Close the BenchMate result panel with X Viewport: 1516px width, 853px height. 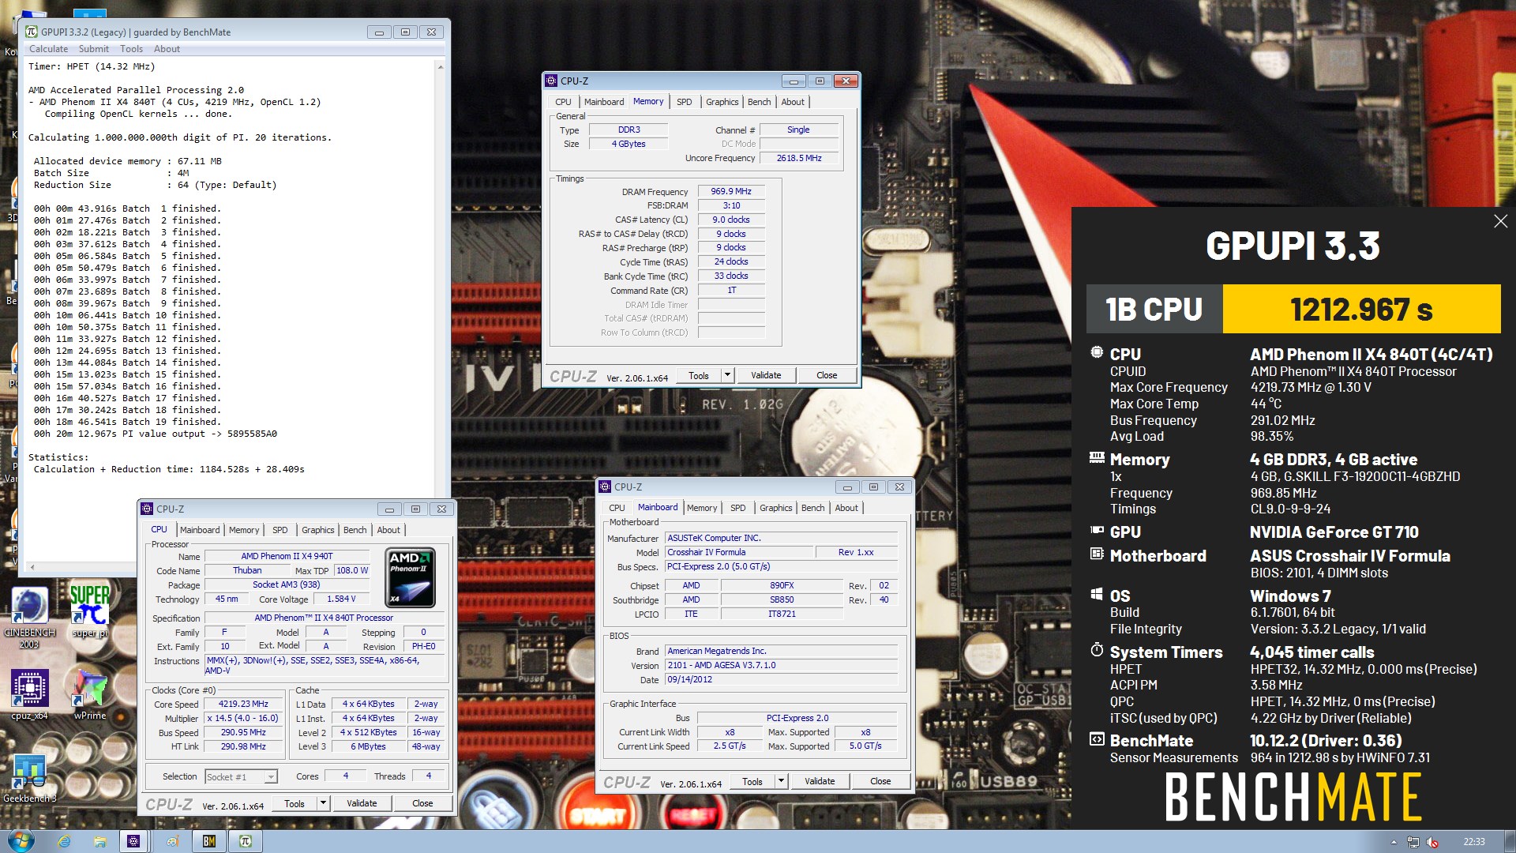pos(1501,221)
